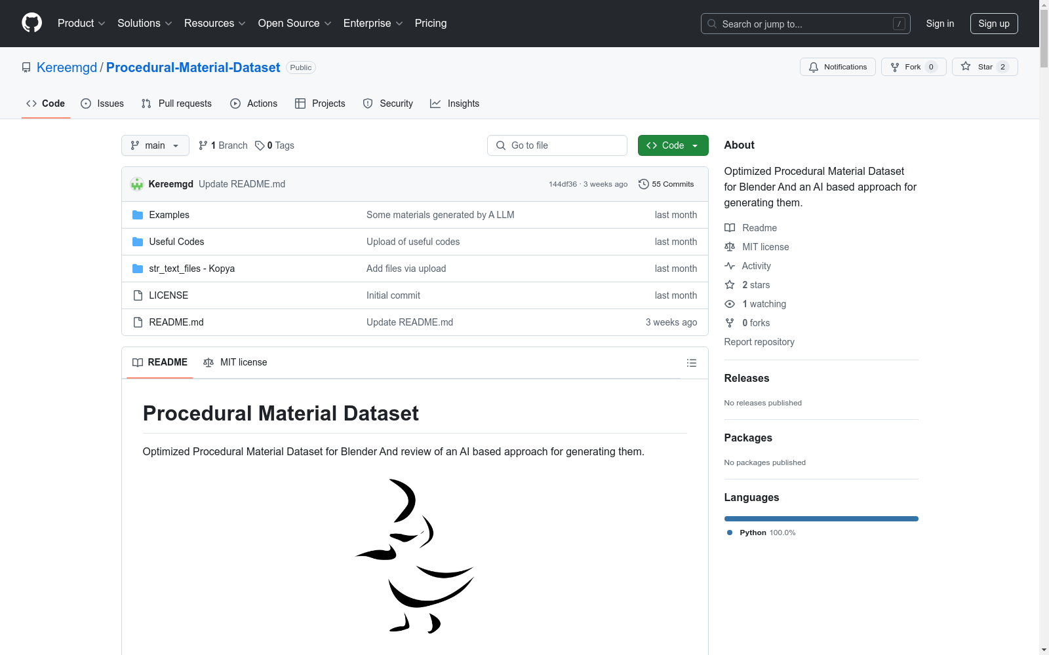Click the Examples folder icon
The height and width of the screenshot is (655, 1049).
(138, 215)
